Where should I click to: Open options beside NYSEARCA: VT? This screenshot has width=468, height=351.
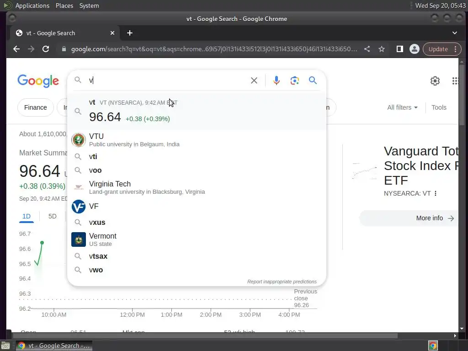436,193
